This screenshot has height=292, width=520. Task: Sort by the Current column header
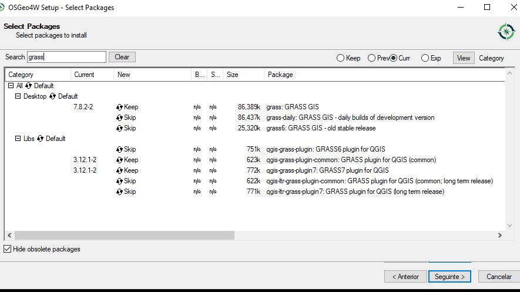coord(92,75)
